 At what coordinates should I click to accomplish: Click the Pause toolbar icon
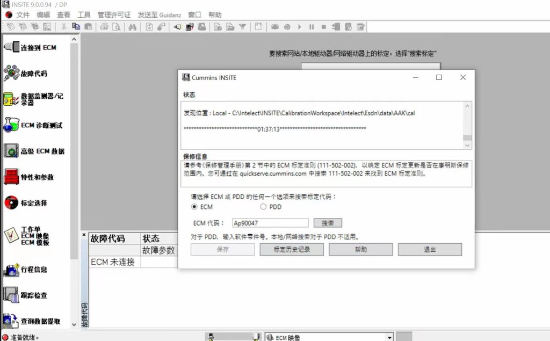311,27
